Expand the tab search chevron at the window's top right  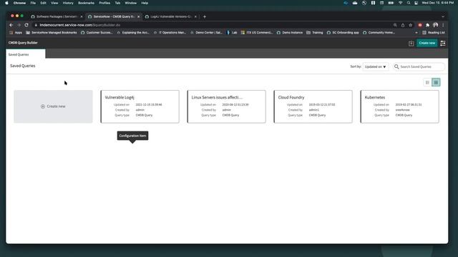[443, 16]
